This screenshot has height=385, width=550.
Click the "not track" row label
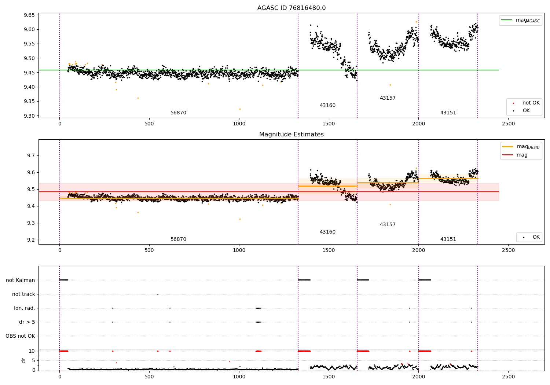pyautogui.click(x=23, y=294)
